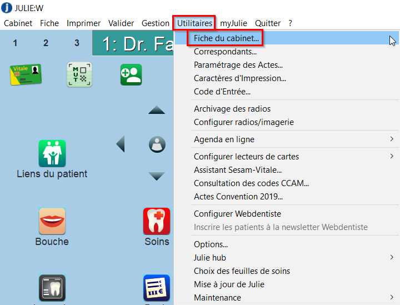
Task: Click the Carte Vitale icon
Action: click(x=26, y=74)
